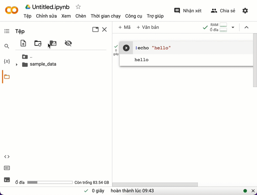Image resolution: width=257 pixels, height=195 pixels.
Task: Open the variables {x} panel
Action: (7, 61)
